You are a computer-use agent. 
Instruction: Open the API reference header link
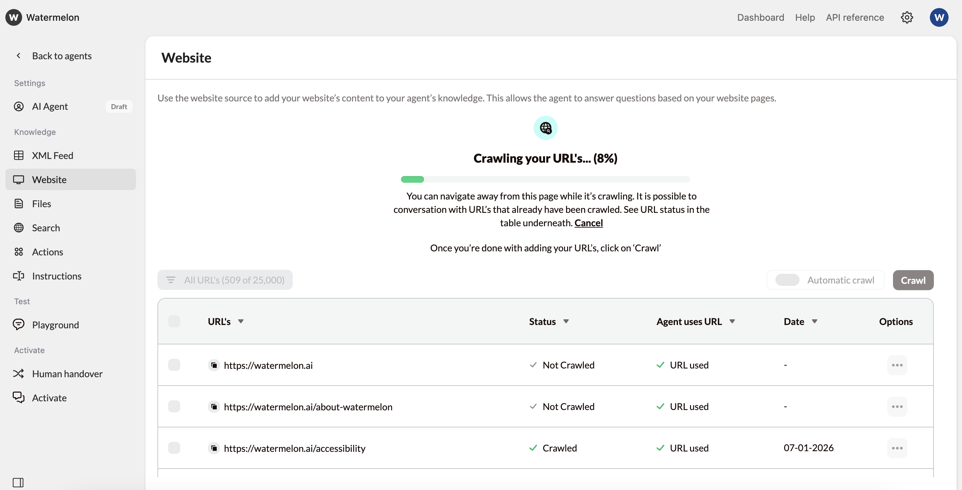point(855,17)
